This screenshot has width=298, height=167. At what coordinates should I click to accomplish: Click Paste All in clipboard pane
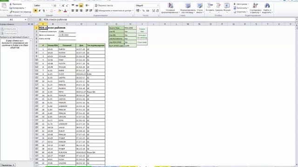[x=9, y=29]
